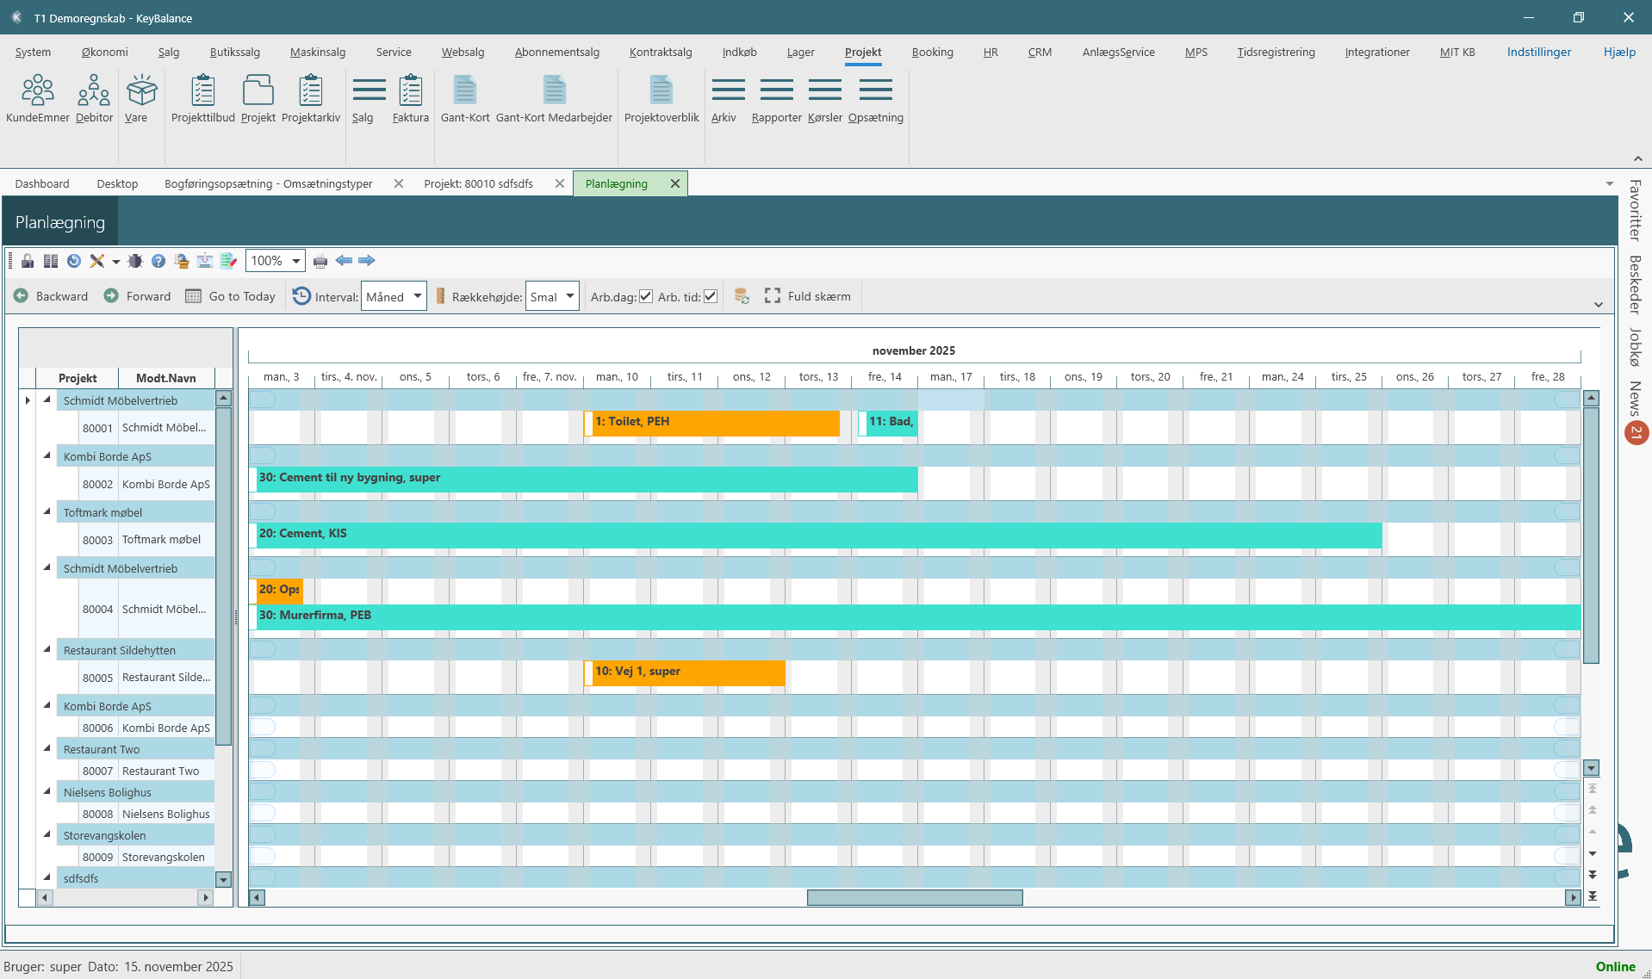Click the Gantt horizontal scrollbar thumb
This screenshot has width=1652, height=979.
point(914,897)
